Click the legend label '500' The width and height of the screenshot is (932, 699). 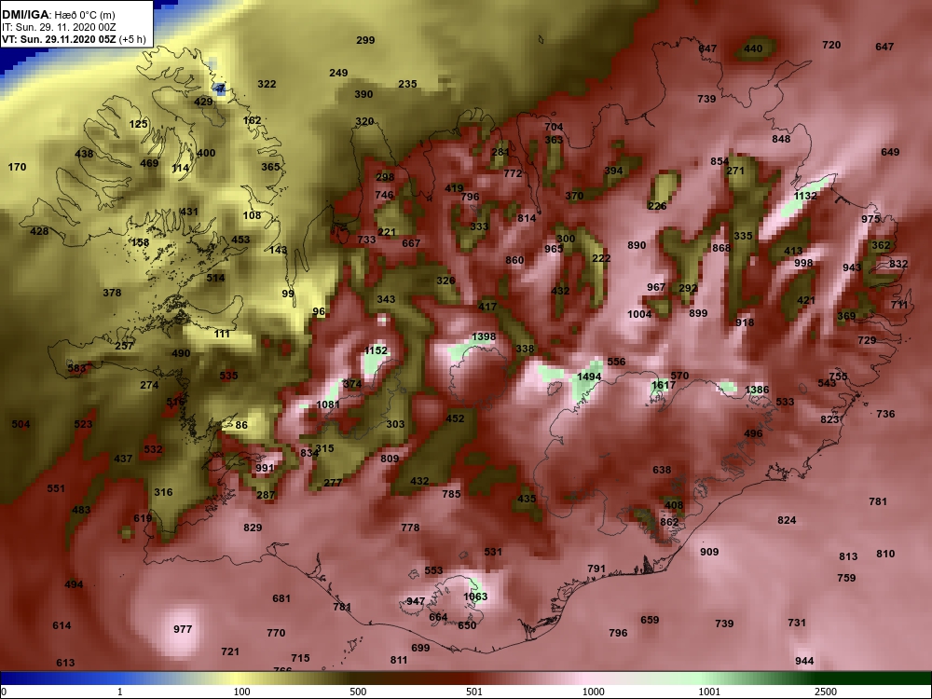(x=358, y=692)
